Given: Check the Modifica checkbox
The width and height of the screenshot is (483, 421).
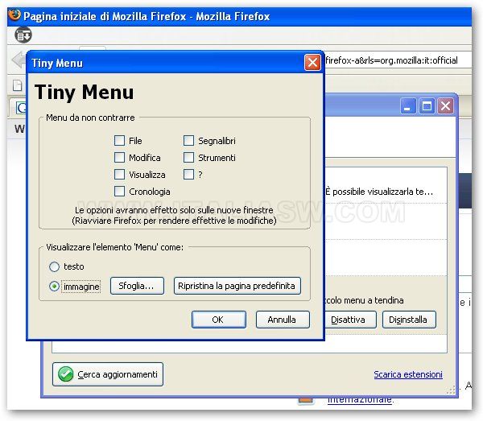Looking at the screenshot, I should click(x=119, y=158).
